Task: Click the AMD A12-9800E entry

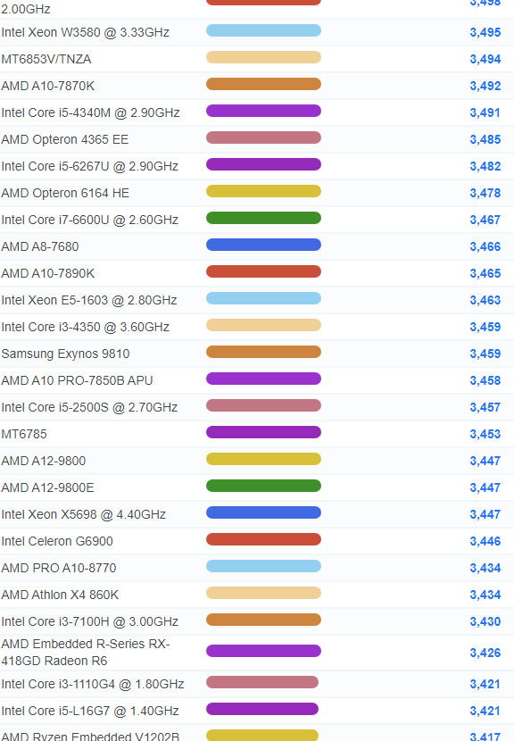Action: (47, 487)
